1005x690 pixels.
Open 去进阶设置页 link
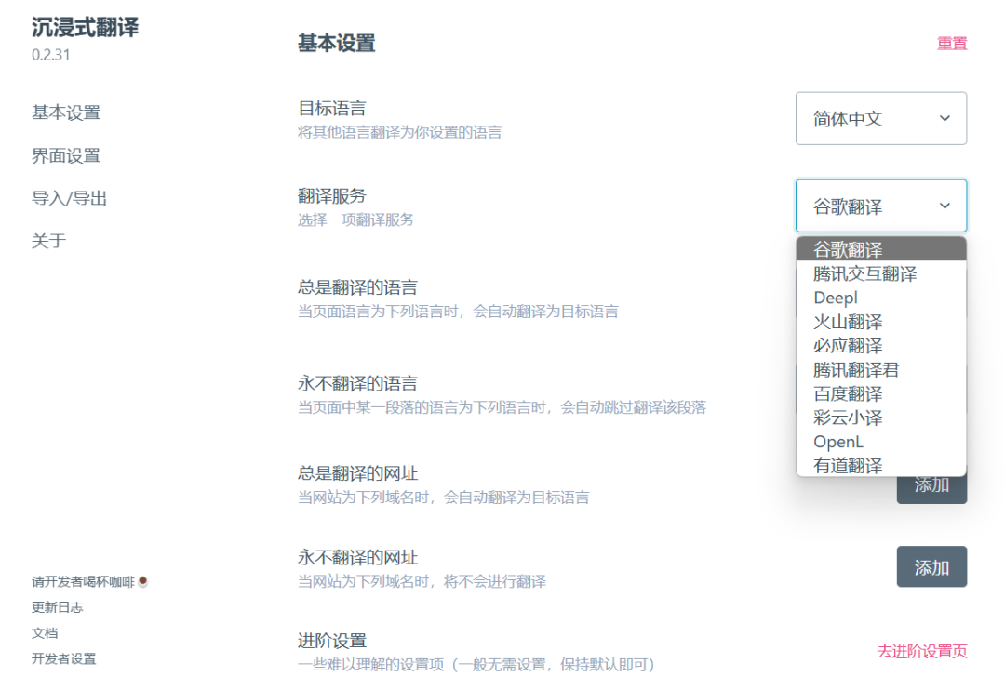coord(921,652)
